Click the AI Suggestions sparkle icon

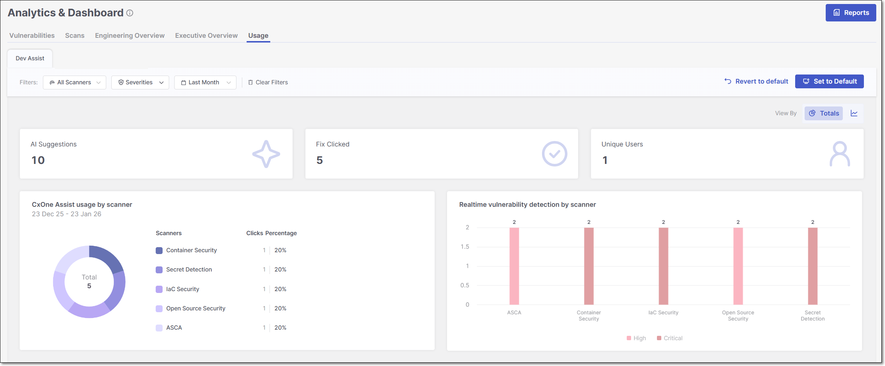click(266, 154)
